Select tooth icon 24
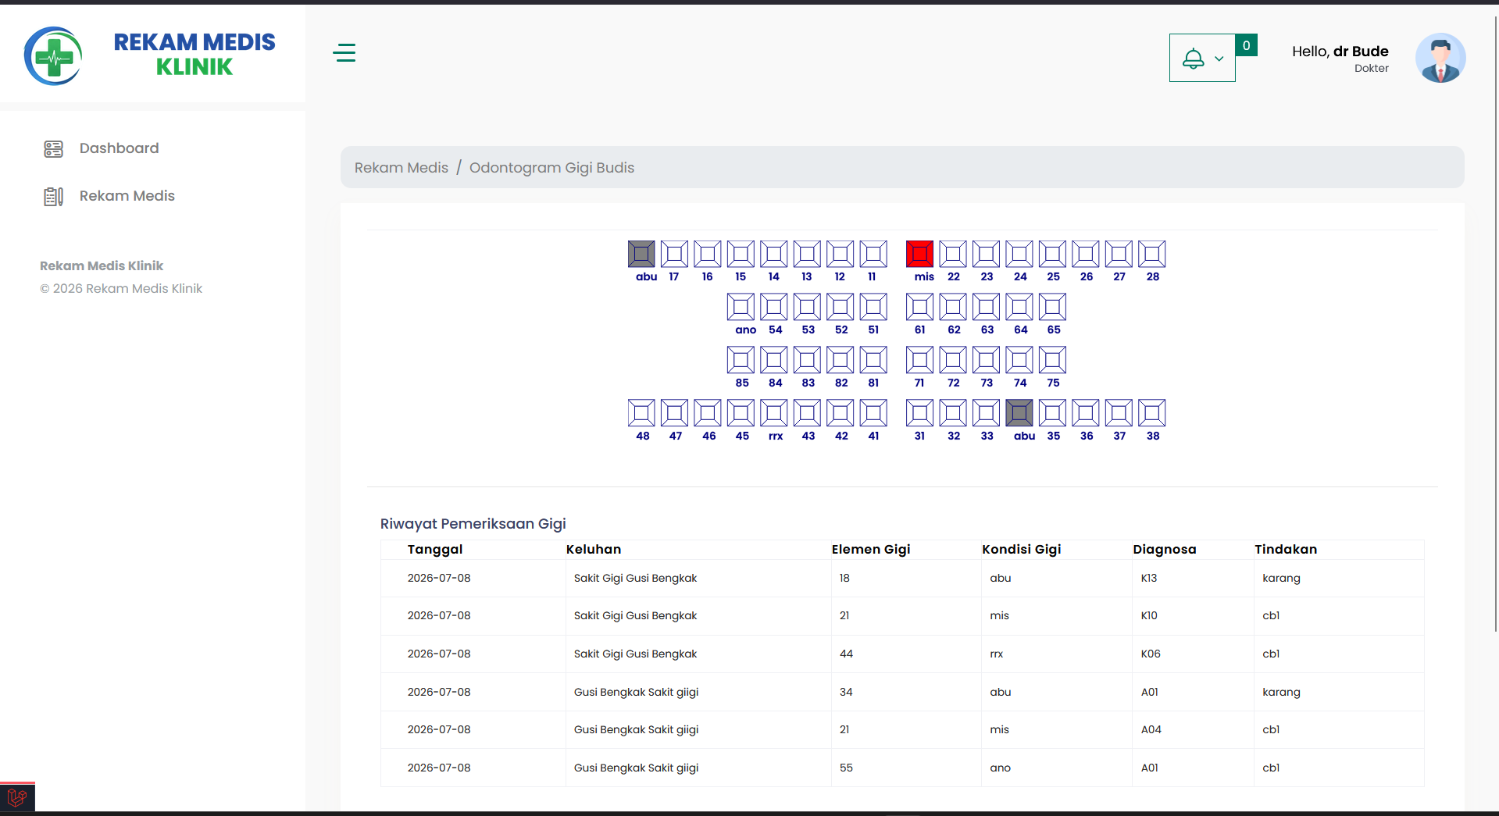The width and height of the screenshot is (1499, 816). click(x=1019, y=254)
